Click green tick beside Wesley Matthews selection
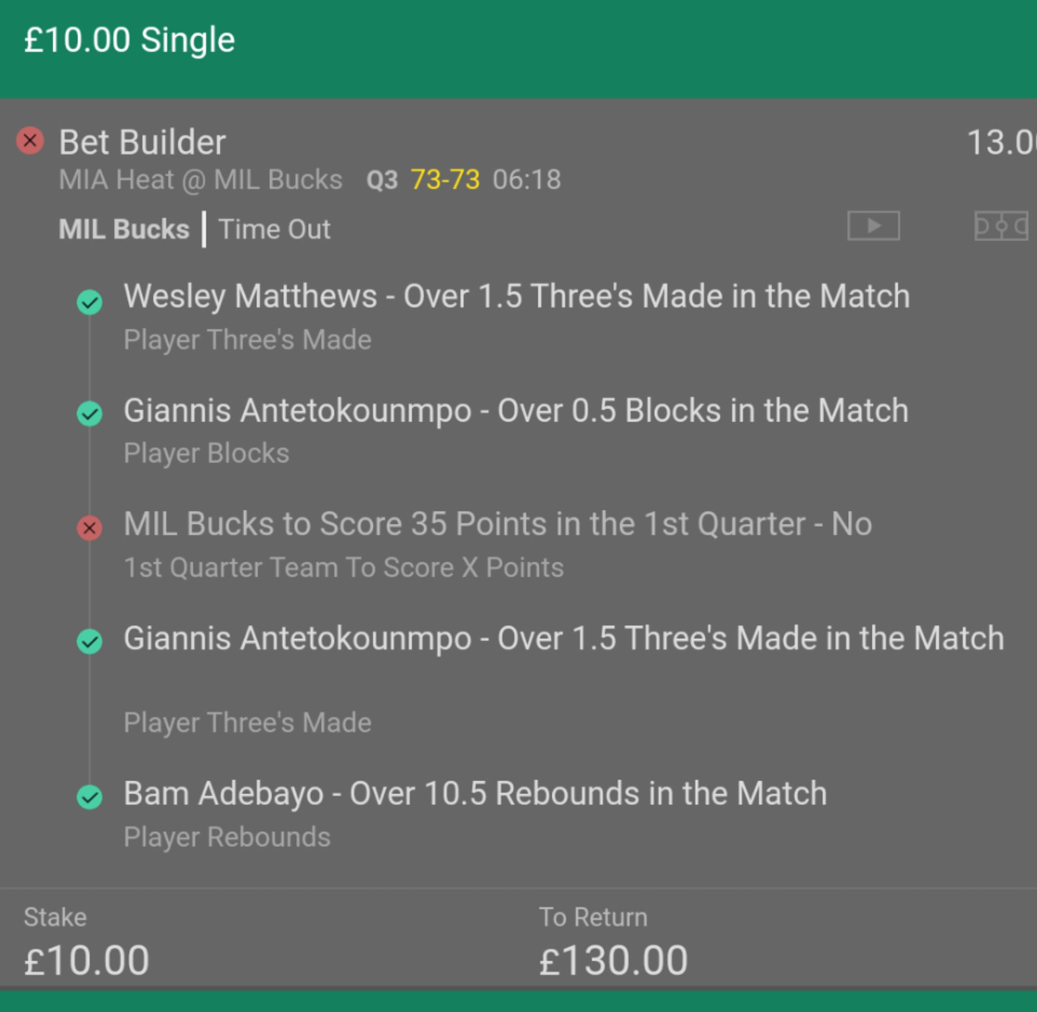The height and width of the screenshot is (1012, 1037). click(90, 302)
